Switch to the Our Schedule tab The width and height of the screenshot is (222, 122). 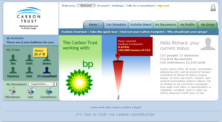point(116,25)
